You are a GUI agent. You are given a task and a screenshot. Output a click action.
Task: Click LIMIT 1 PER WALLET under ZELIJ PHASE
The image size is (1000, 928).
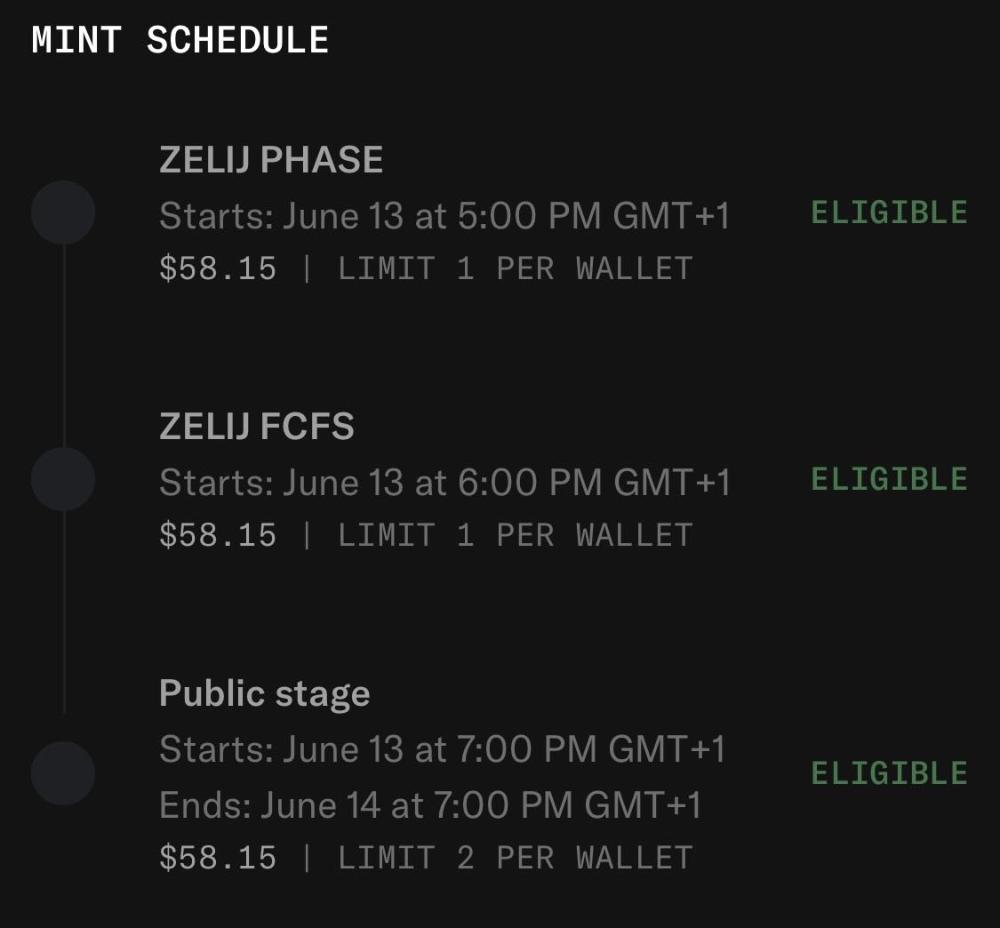click(x=516, y=268)
